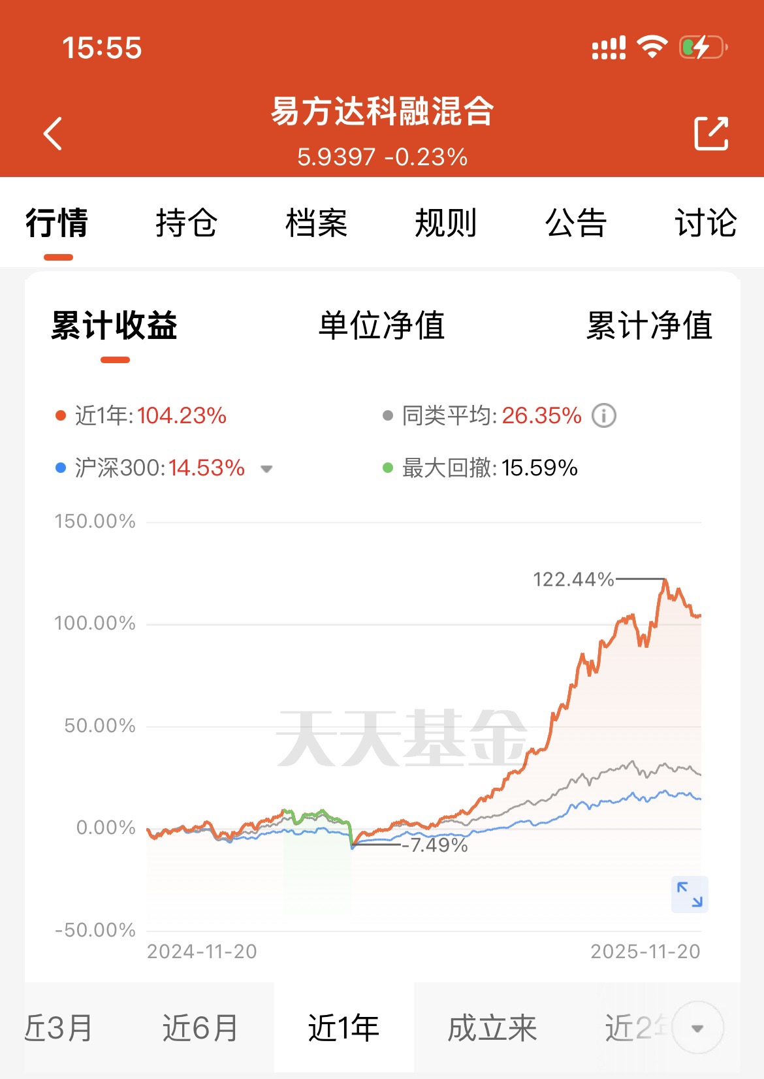Open the 讨论 tab
Image resolution: width=764 pixels, height=1079 pixels.
click(x=706, y=223)
